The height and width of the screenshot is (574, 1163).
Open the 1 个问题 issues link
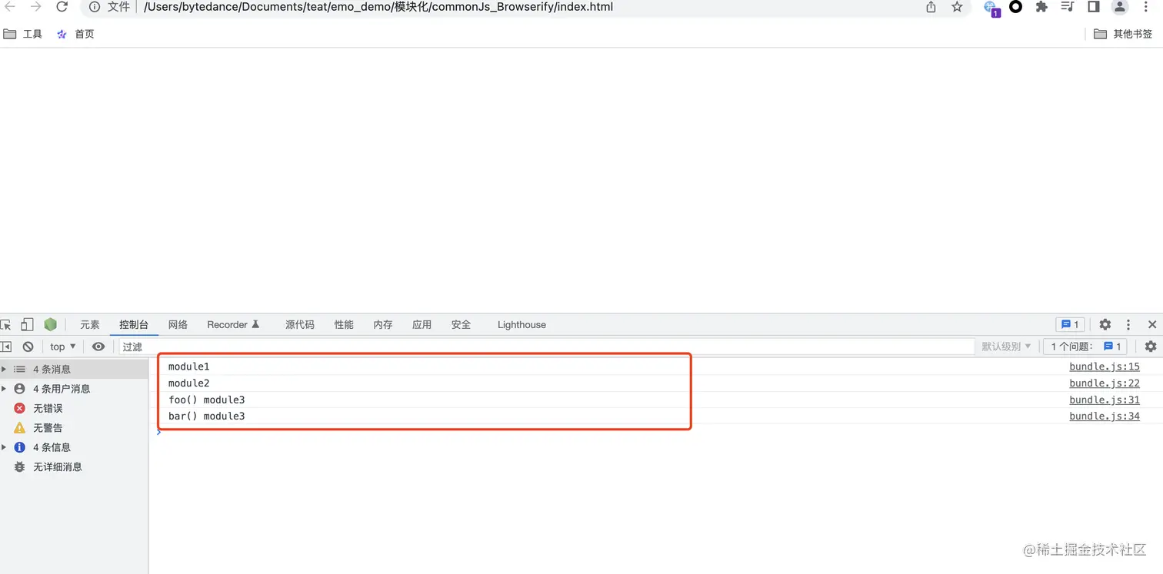click(x=1086, y=347)
